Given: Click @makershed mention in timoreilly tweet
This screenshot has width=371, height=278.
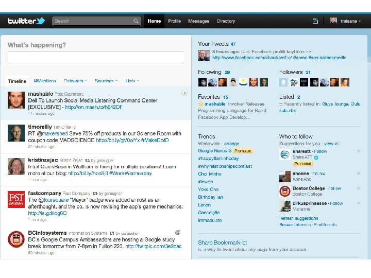Looking at the screenshot, I should click(x=52, y=133).
